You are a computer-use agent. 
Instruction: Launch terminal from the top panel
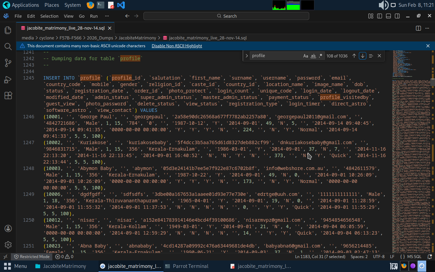pyautogui.click(x=100, y=5)
